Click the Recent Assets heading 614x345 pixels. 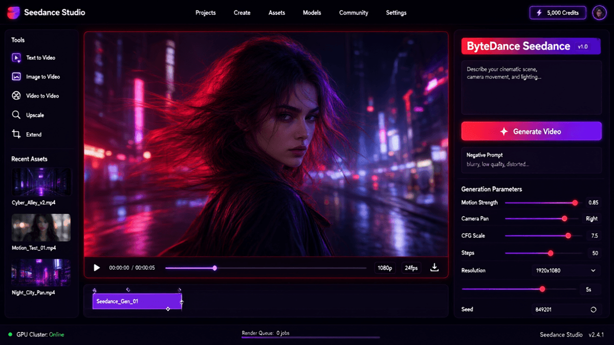(x=29, y=159)
